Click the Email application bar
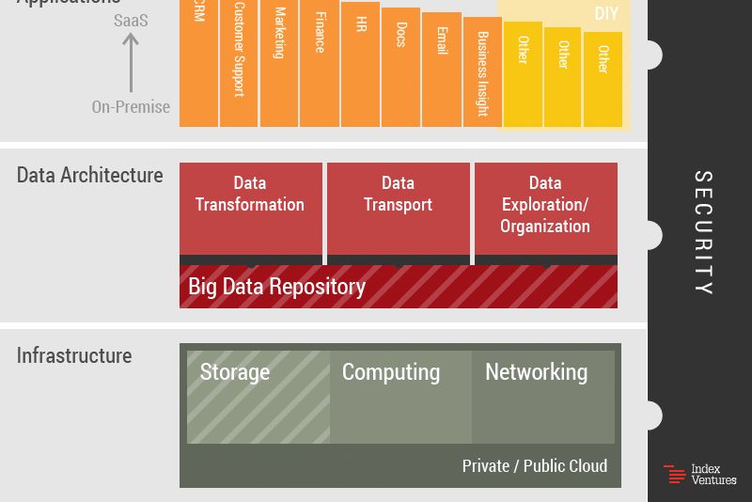This screenshot has height=502, width=752. coord(442,70)
